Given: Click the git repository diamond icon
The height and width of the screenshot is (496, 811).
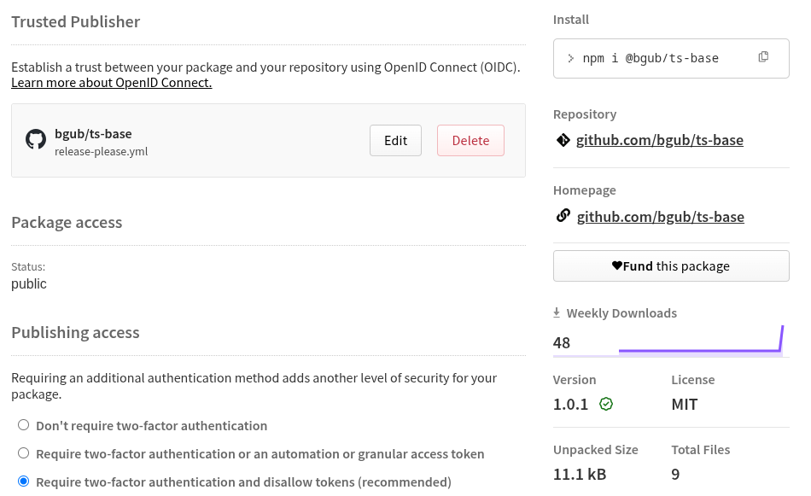Looking at the screenshot, I should pyautogui.click(x=563, y=140).
